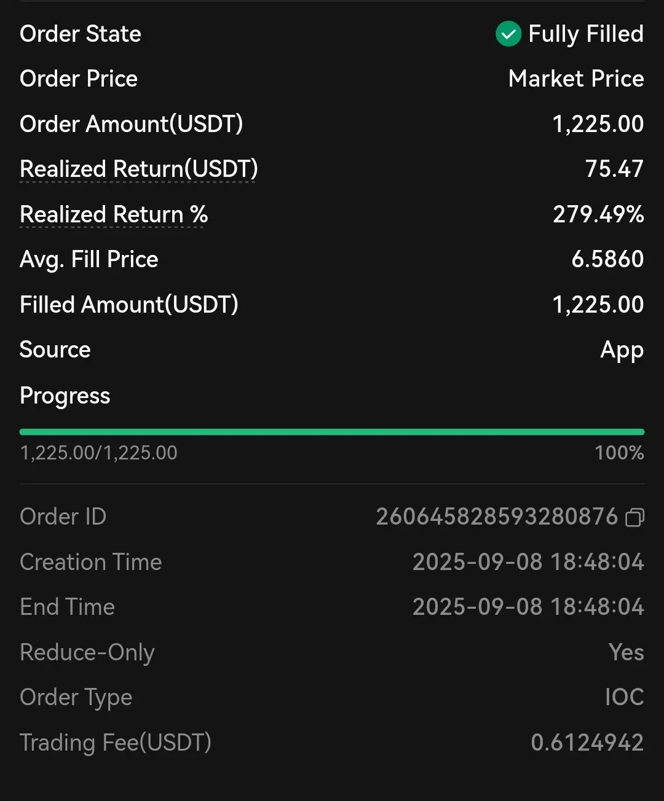Image resolution: width=664 pixels, height=801 pixels.
Task: Click the green order progress bar
Action: point(332,432)
